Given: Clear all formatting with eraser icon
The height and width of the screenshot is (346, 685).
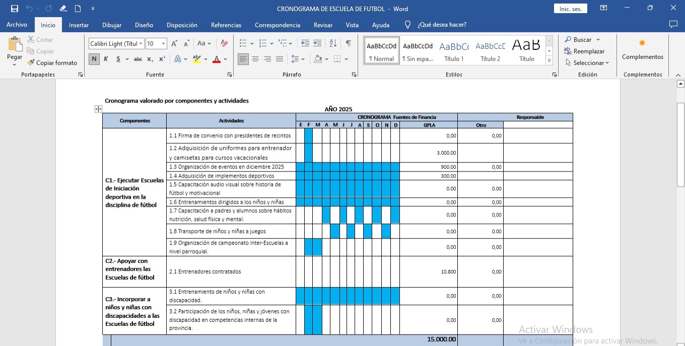Looking at the screenshot, I should pos(225,44).
